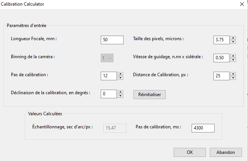The width and height of the screenshot is (248, 161).
Task: Increase pixel size with up arrow
Action: coord(233,38)
